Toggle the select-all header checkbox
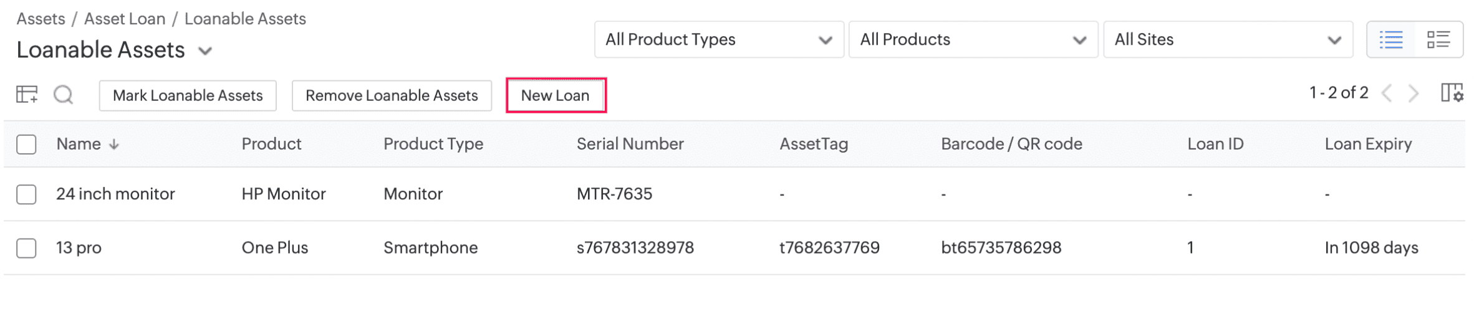This screenshot has height=319, width=1474. point(26,145)
